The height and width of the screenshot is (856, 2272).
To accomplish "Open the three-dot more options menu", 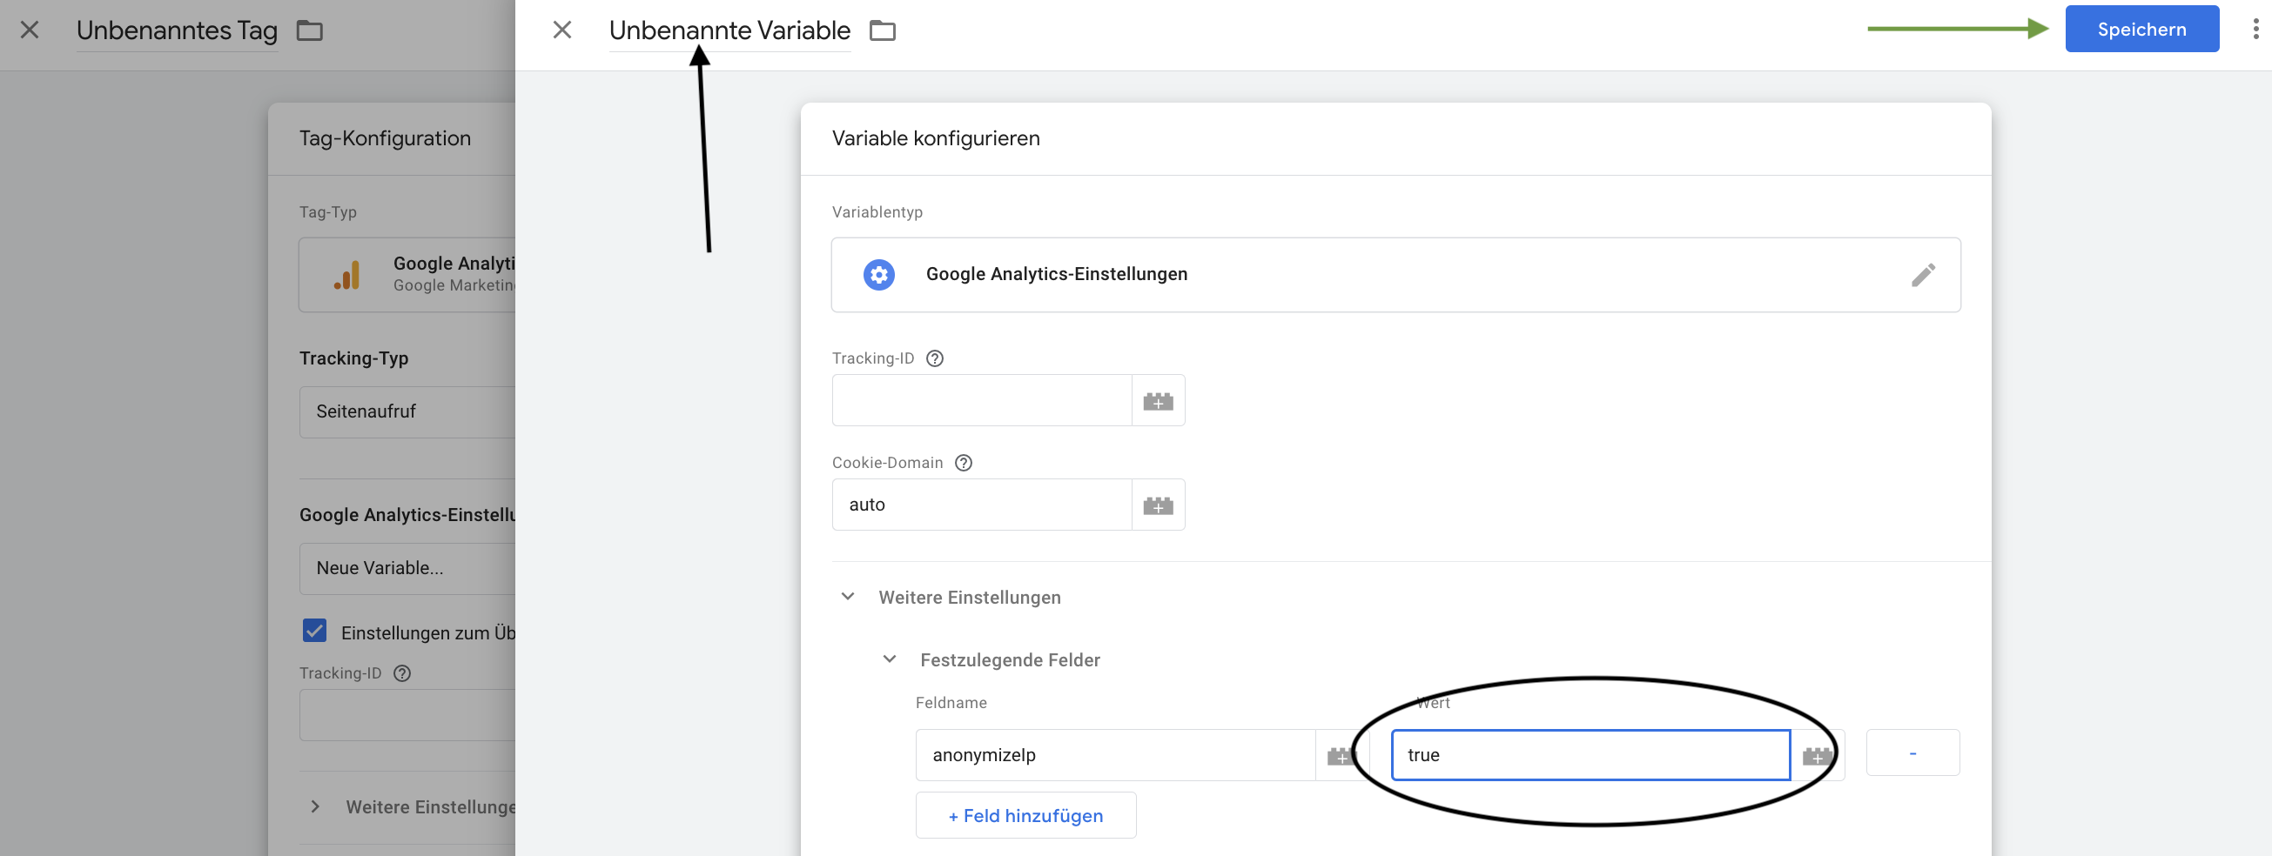I will tap(2255, 29).
